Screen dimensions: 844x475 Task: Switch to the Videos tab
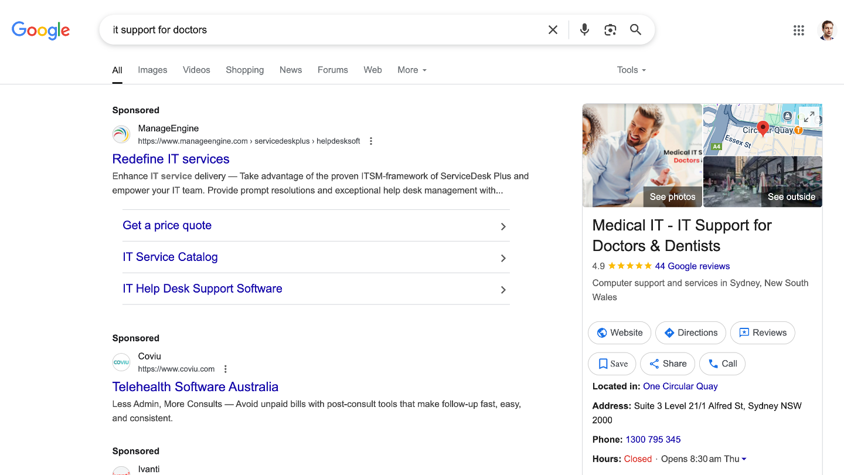coord(196,70)
